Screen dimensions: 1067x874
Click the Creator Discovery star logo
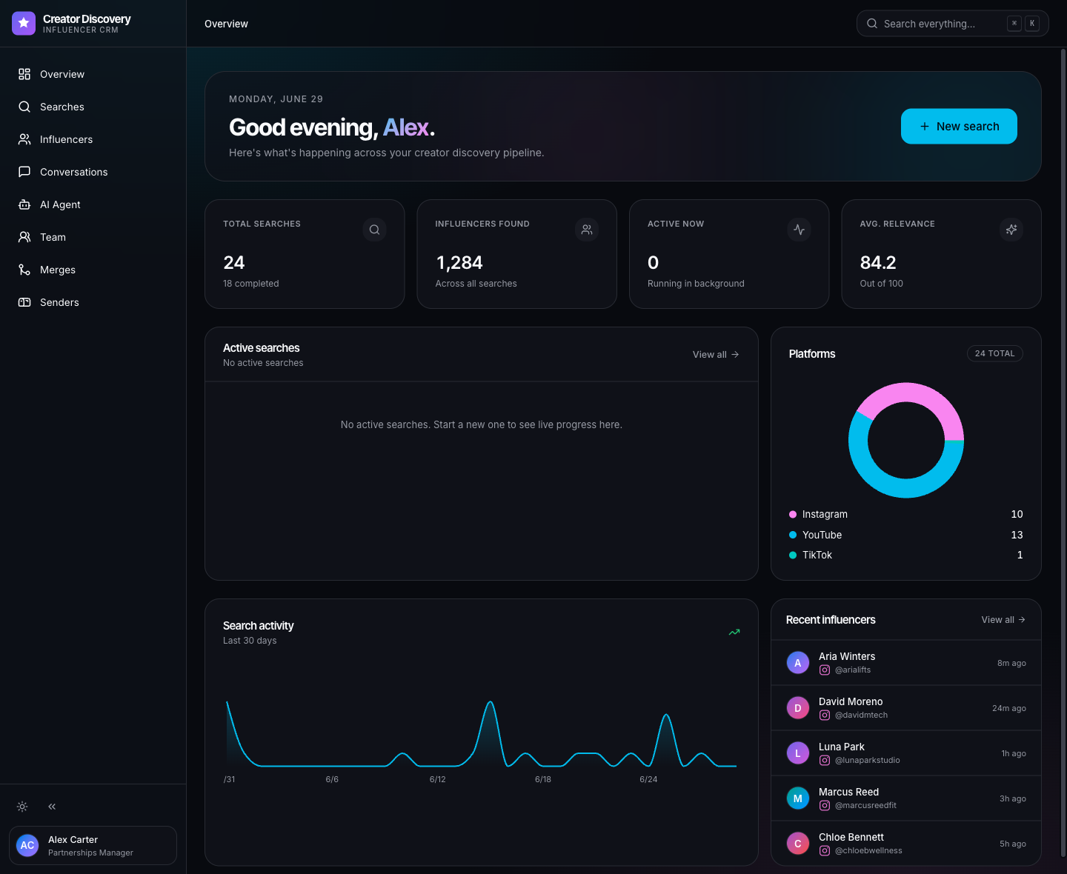pyautogui.click(x=24, y=23)
